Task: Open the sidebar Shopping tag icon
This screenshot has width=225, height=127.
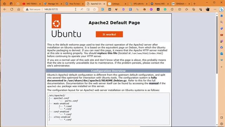Action: (x=221, y=28)
